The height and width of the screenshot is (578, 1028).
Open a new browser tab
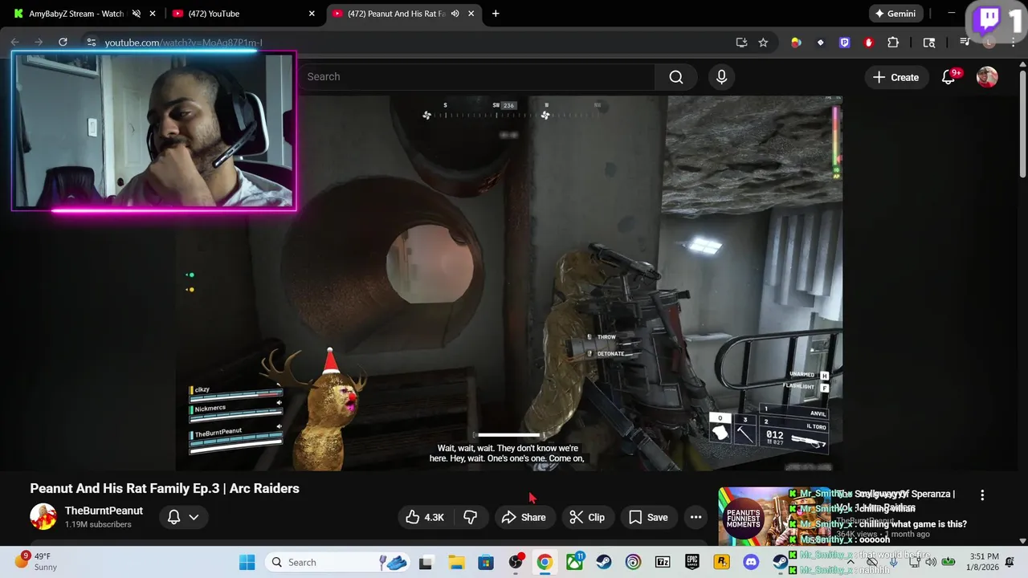point(496,14)
